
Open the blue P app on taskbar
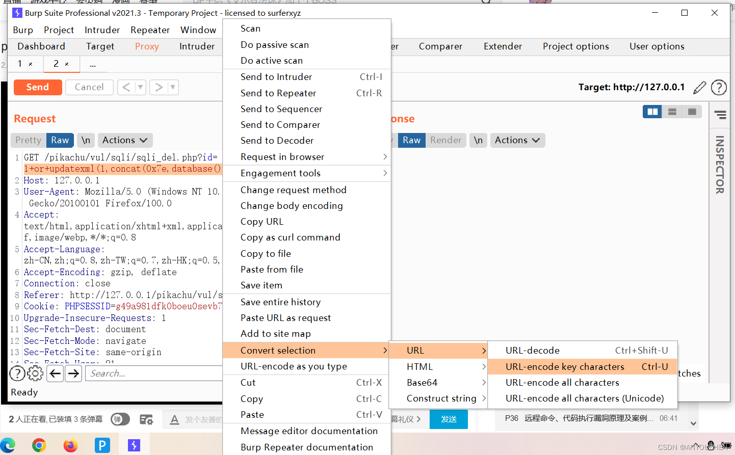pyautogui.click(x=102, y=445)
